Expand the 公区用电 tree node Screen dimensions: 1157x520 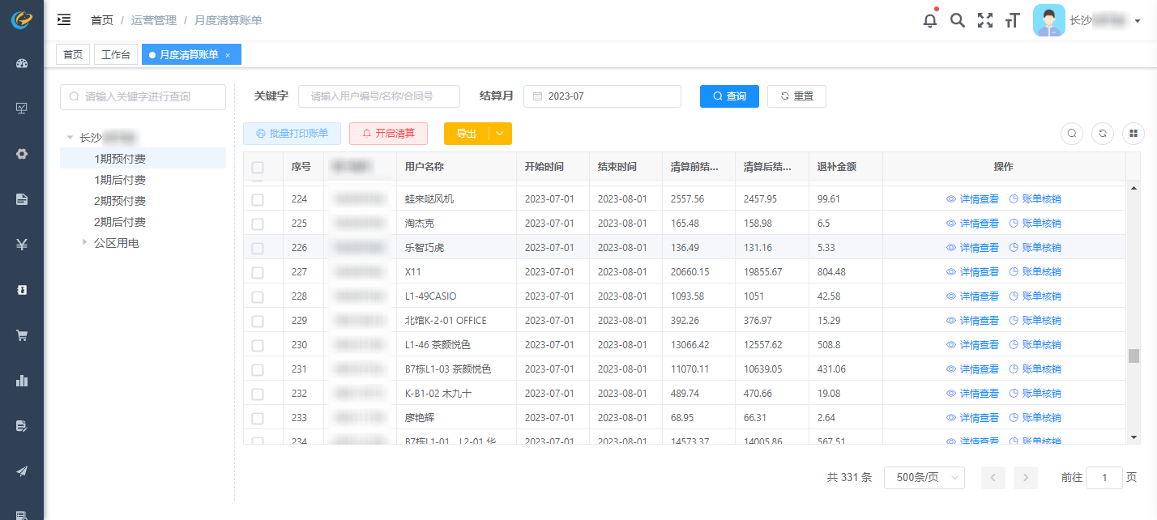point(84,242)
